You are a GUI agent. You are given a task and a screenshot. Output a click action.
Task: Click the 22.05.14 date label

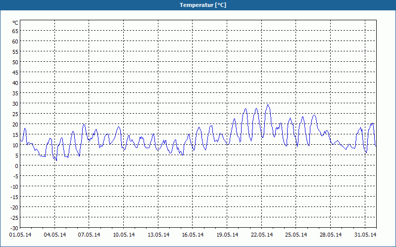coord(262,235)
